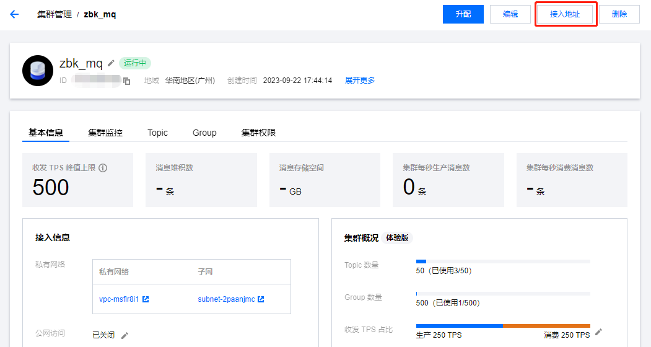Screen dimensions: 651x347
Task: Switch to the 集群监控 tab
Action: click(x=105, y=133)
